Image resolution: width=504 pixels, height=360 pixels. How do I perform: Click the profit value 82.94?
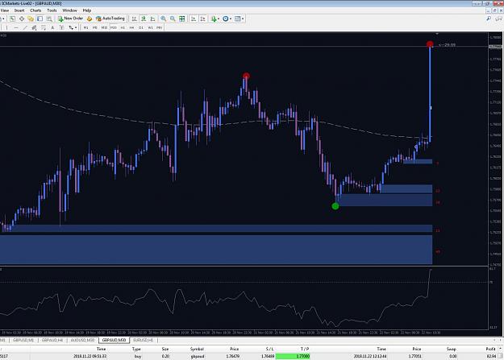tap(491, 356)
